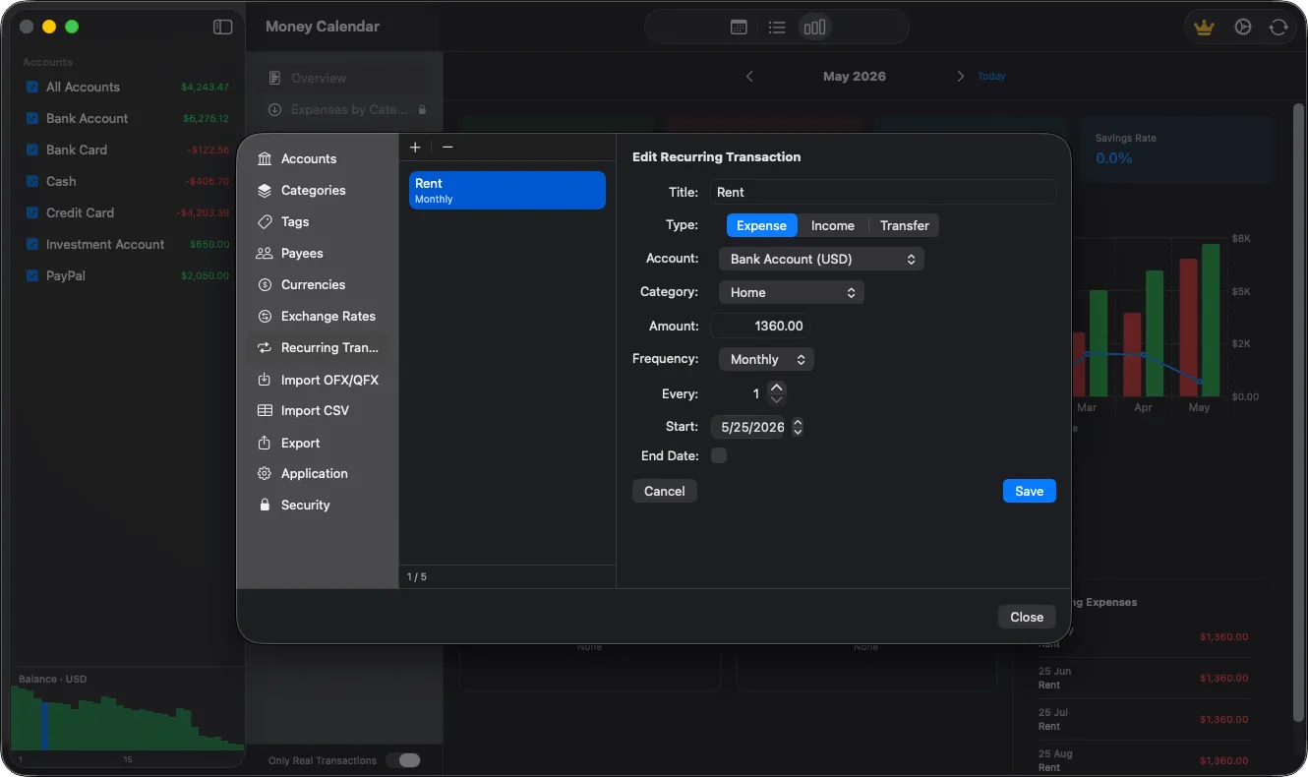Open settings gear in title bar
1308x777 pixels.
[x=1243, y=28]
